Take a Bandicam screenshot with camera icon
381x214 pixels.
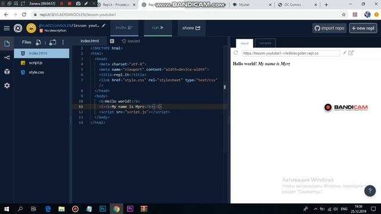[x=78, y=4]
